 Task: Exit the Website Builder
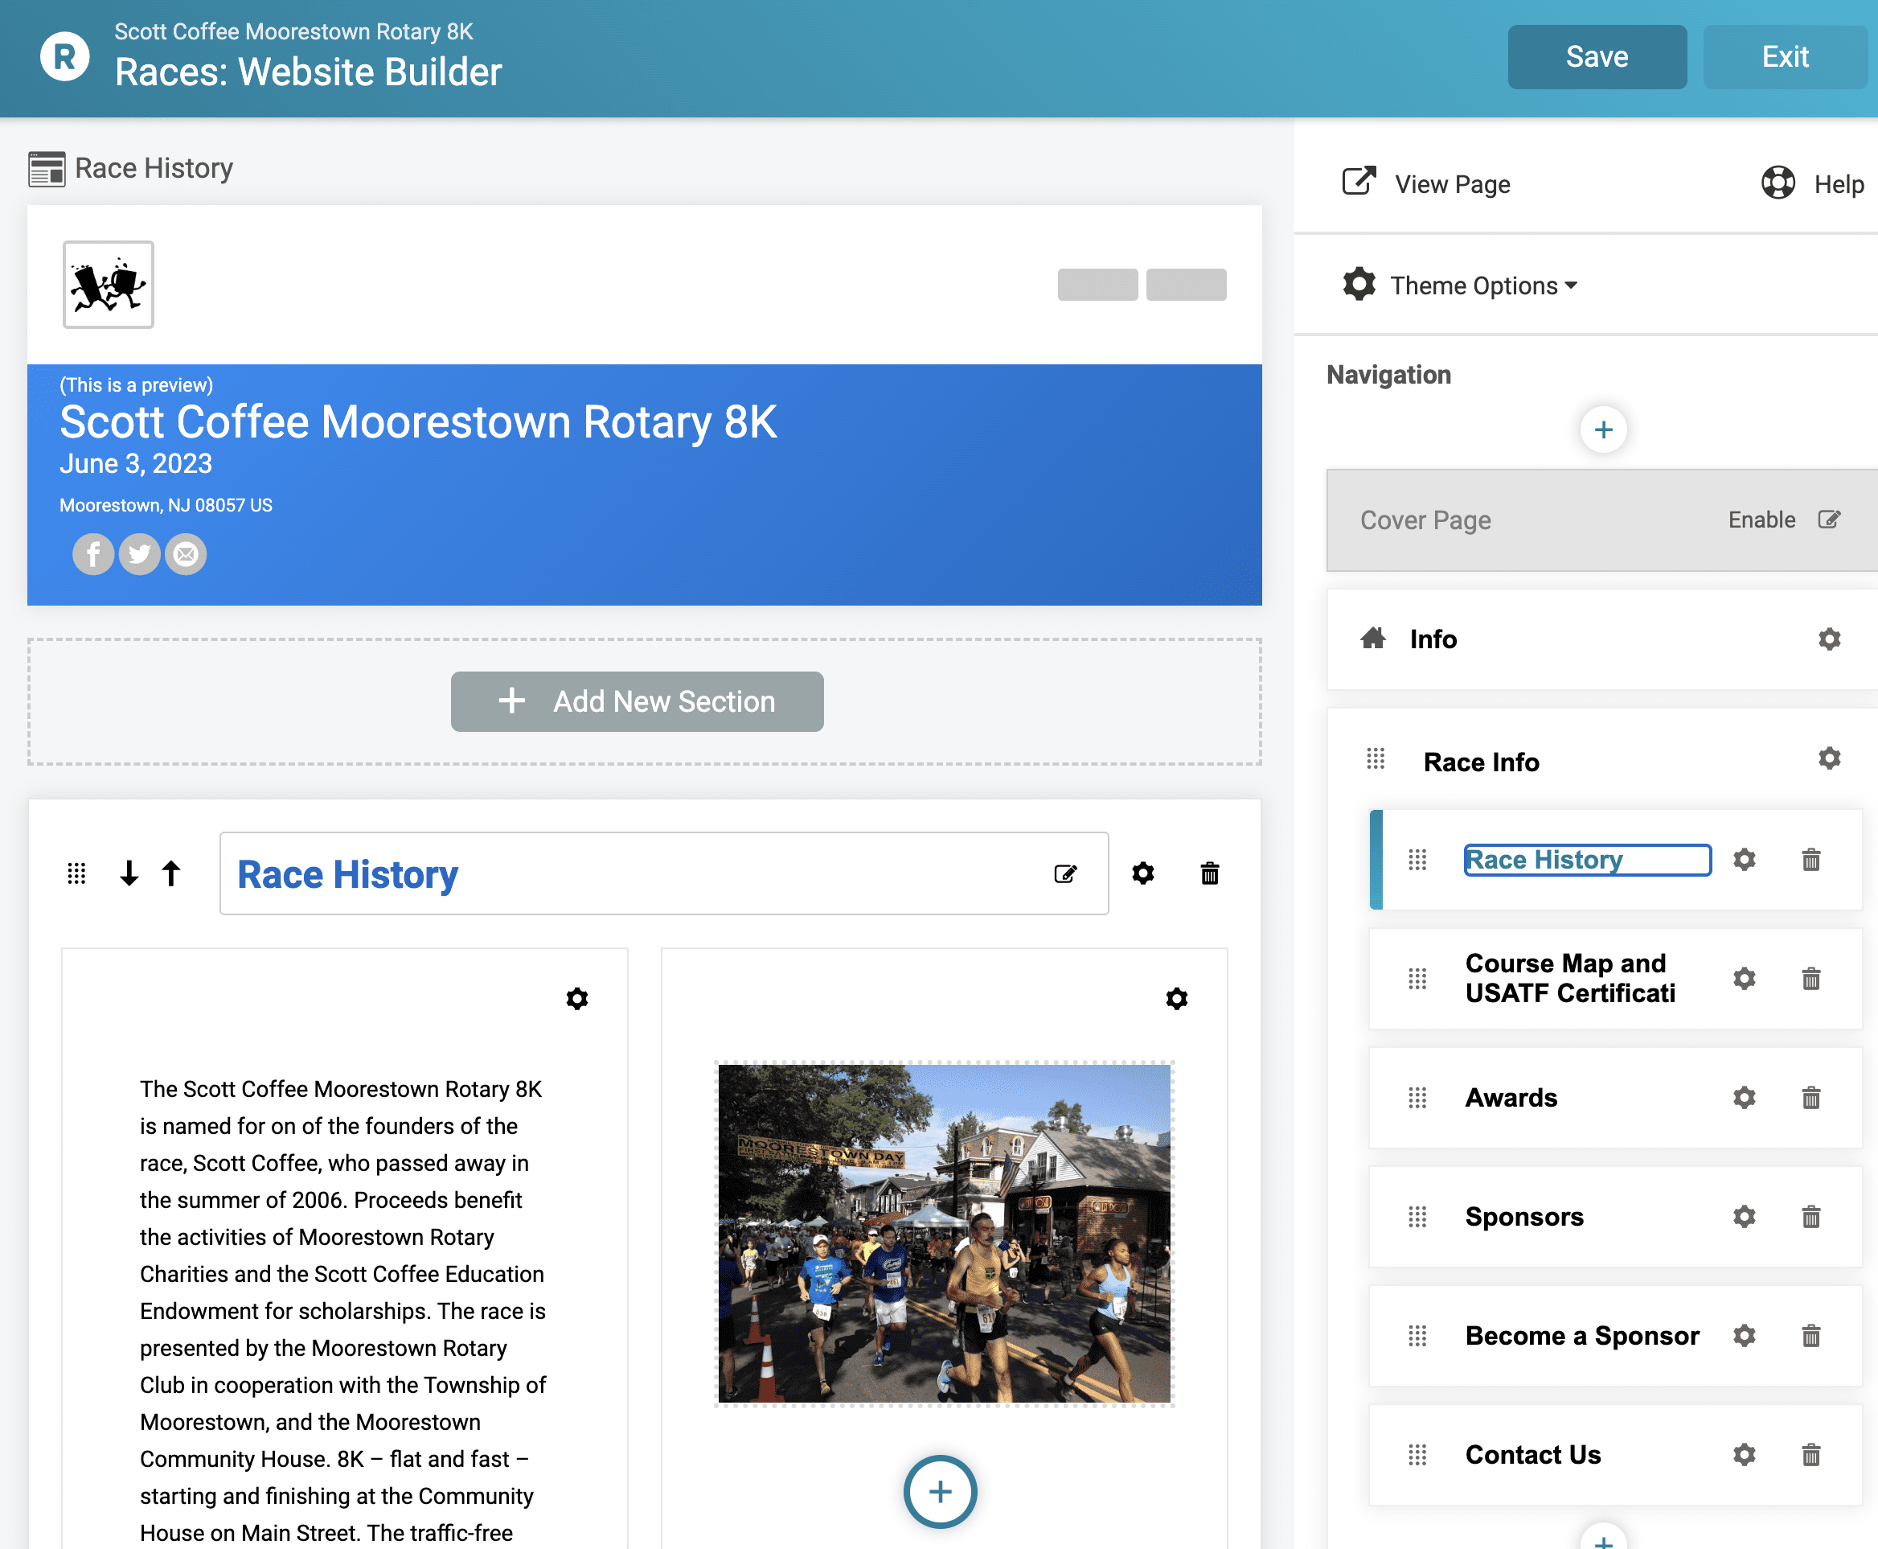point(1786,57)
